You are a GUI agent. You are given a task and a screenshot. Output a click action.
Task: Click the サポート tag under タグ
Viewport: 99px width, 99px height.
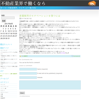(7, 74)
